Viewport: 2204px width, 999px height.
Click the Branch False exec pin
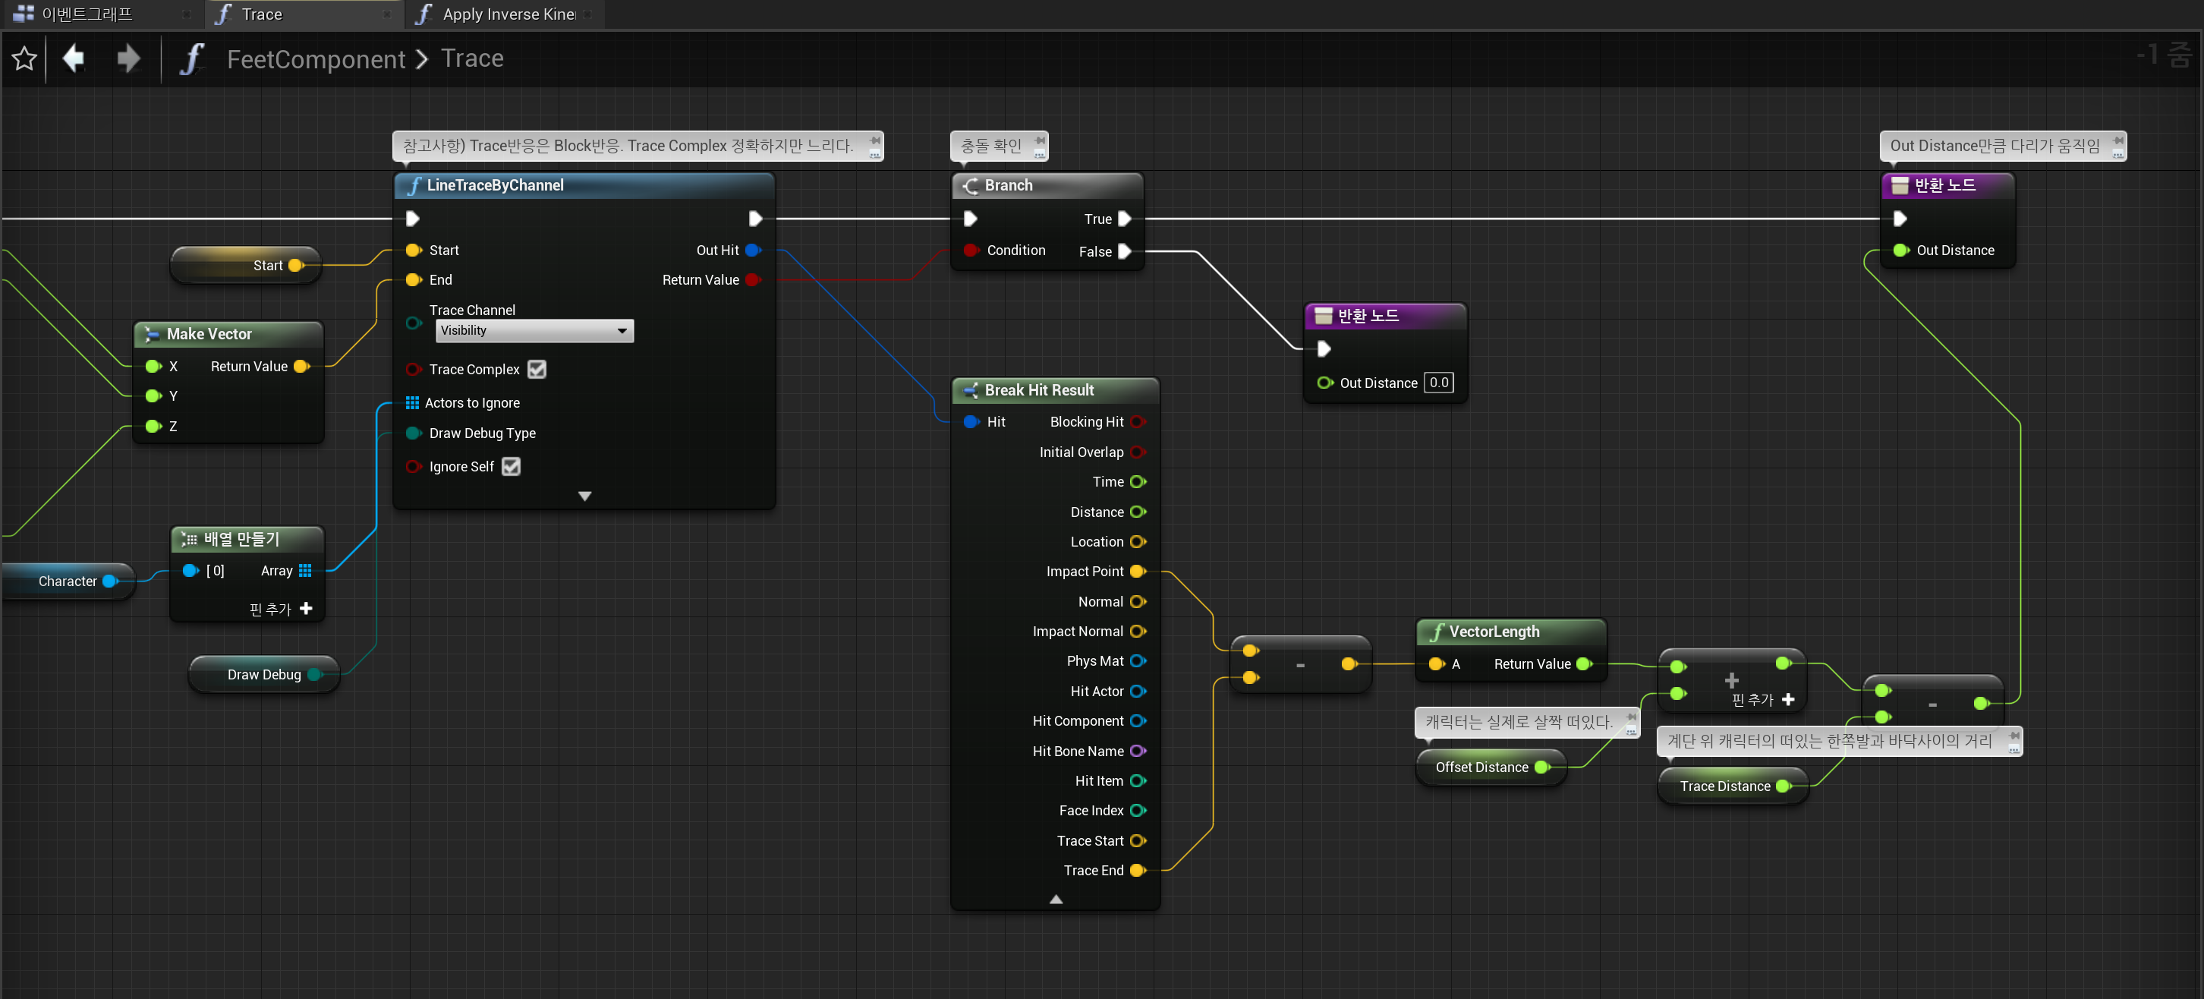1124,252
